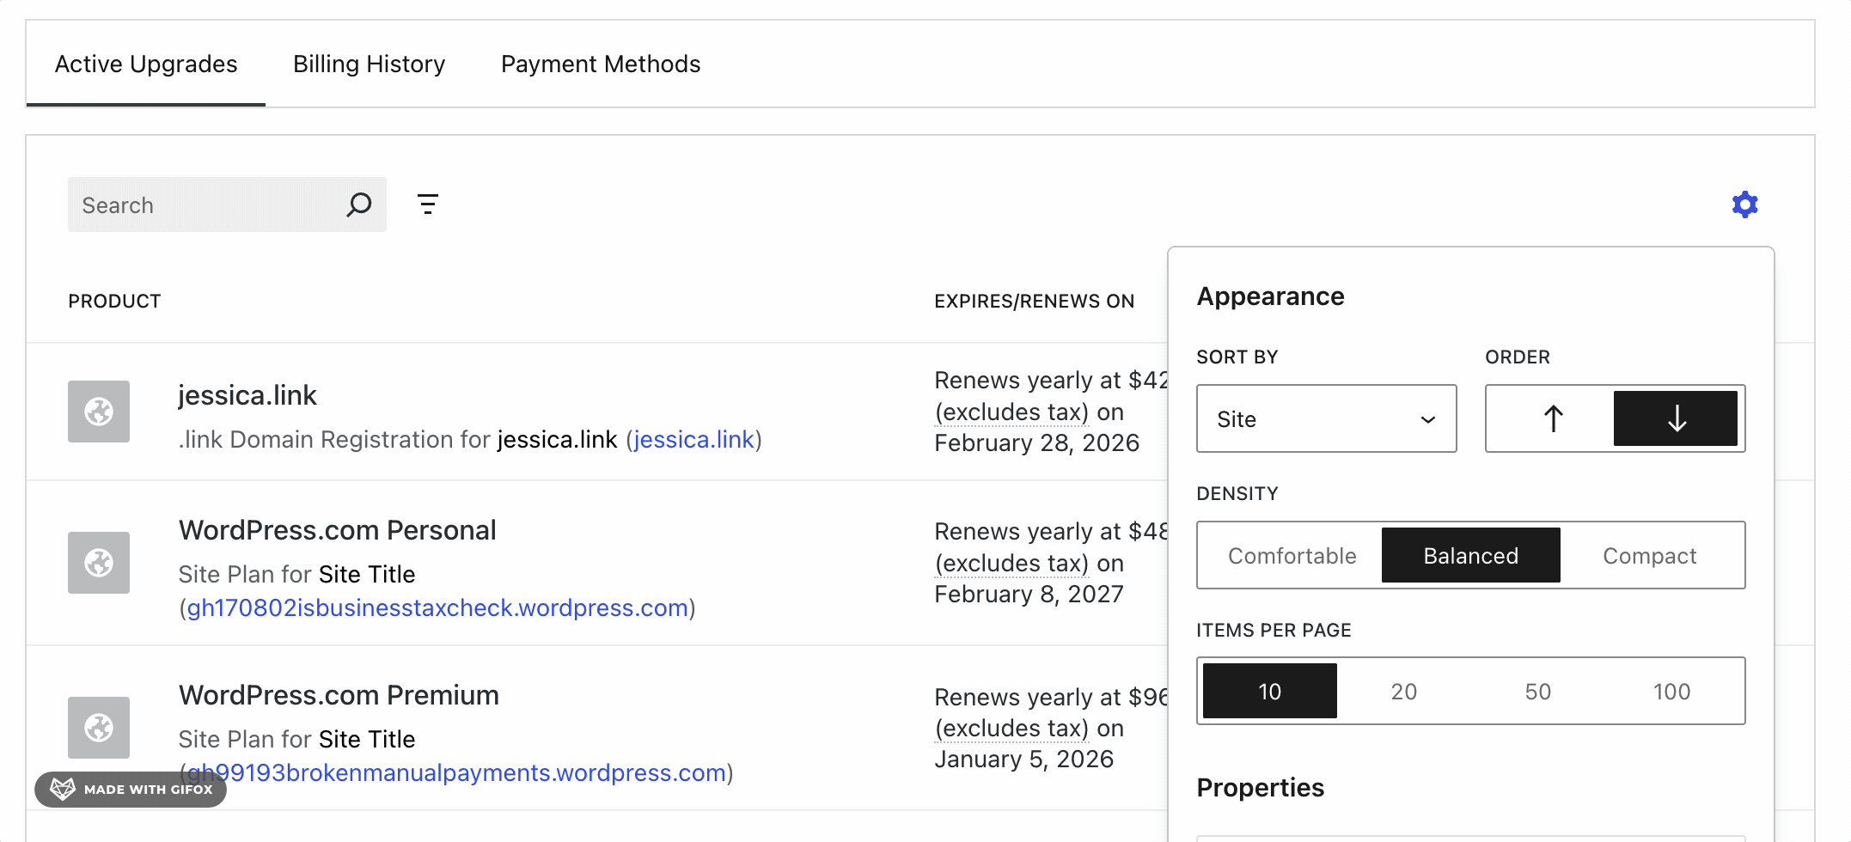1851x842 pixels.
Task: Focus the Search input field
Action: pyautogui.click(x=206, y=205)
